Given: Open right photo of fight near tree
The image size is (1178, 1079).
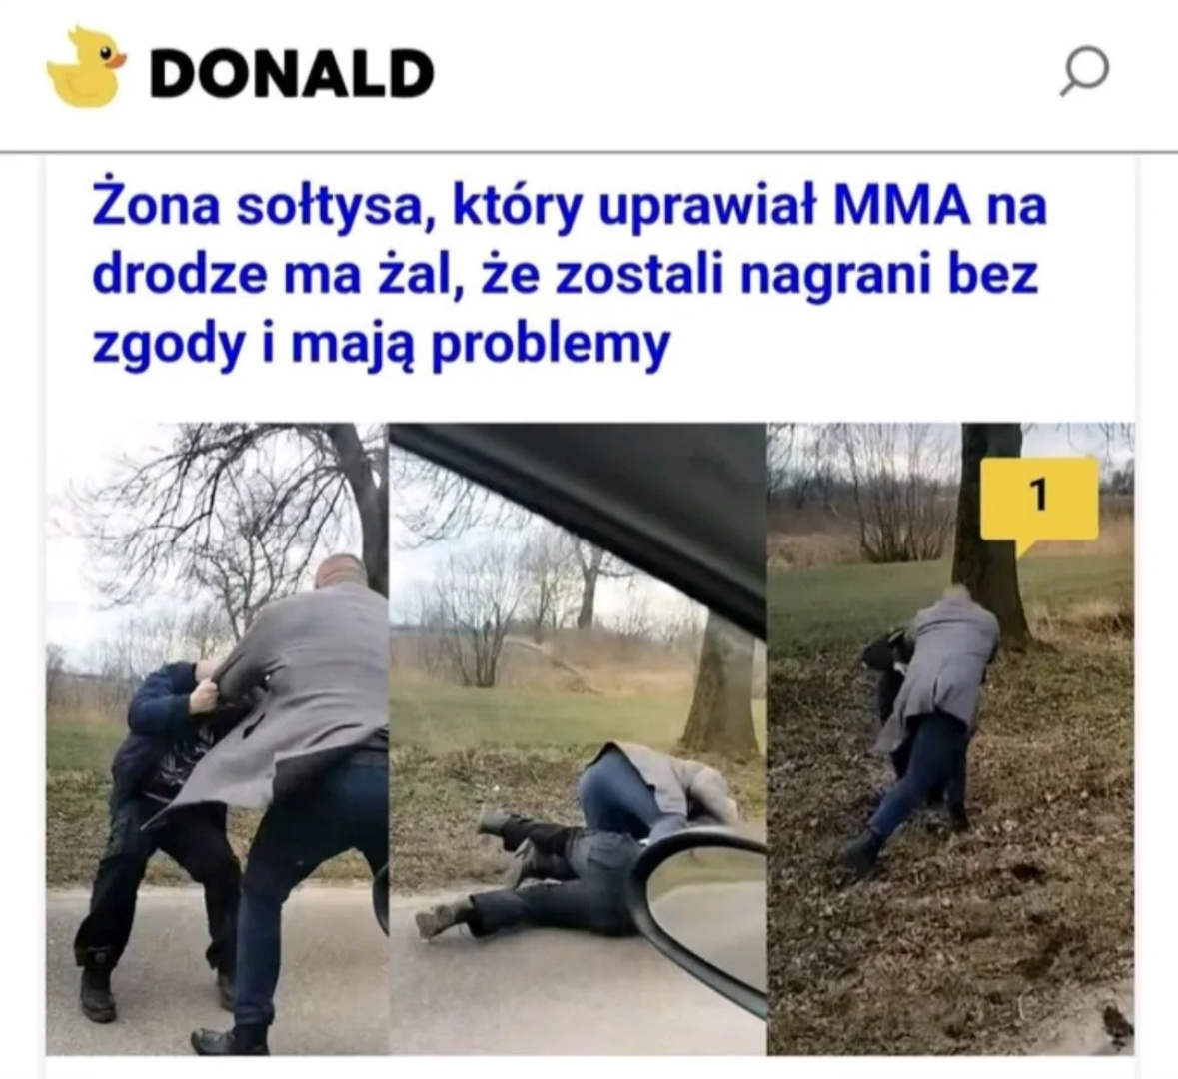Looking at the screenshot, I should point(951,739).
